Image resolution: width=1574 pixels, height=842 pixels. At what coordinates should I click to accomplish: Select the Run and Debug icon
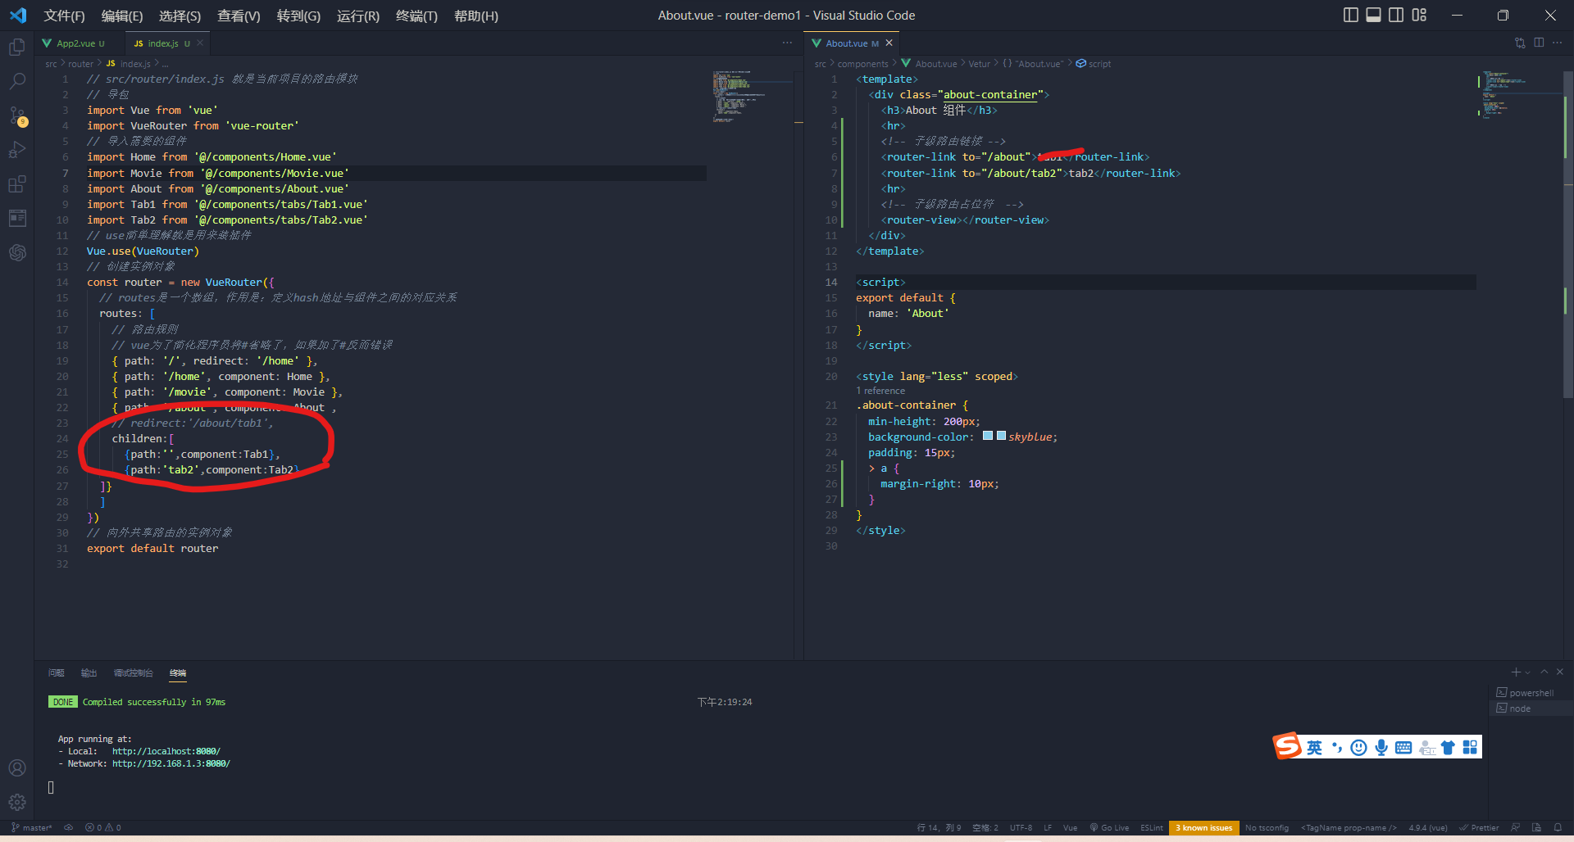(x=17, y=150)
